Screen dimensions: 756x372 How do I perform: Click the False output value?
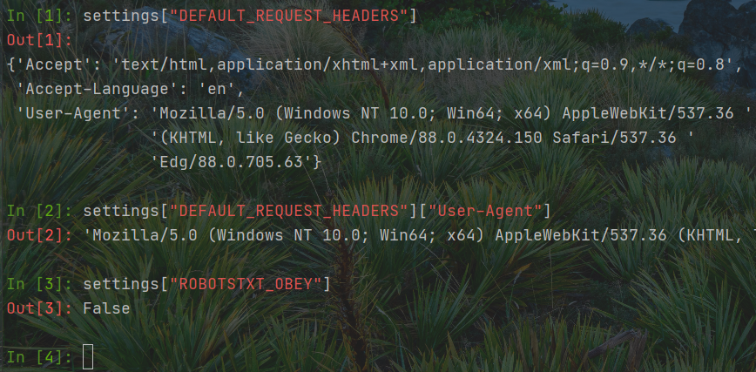(x=106, y=308)
